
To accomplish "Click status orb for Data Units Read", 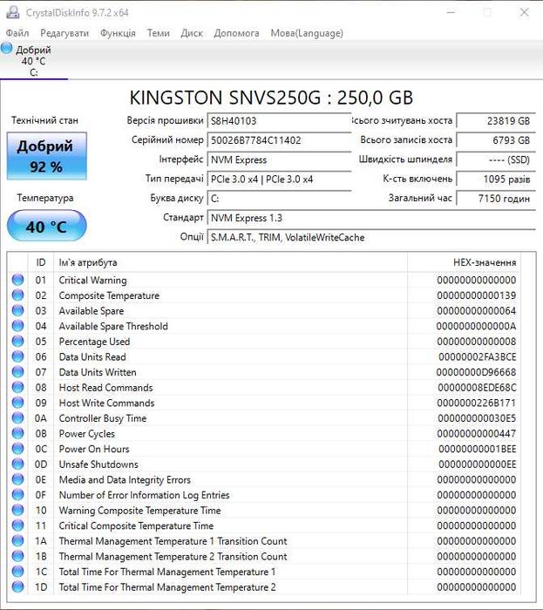I will coord(18,356).
